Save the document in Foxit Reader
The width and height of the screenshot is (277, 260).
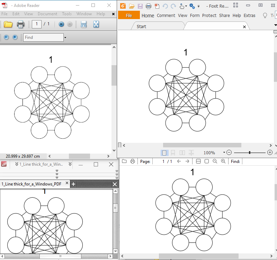pos(140,6)
